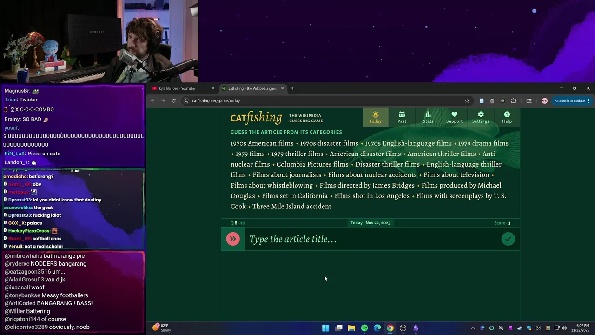Open Task View on the taskbar
Screen dimensions: 595x335
pyautogui.click(x=339, y=328)
